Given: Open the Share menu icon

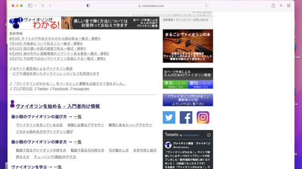Looking at the screenshot, I should (273, 5).
